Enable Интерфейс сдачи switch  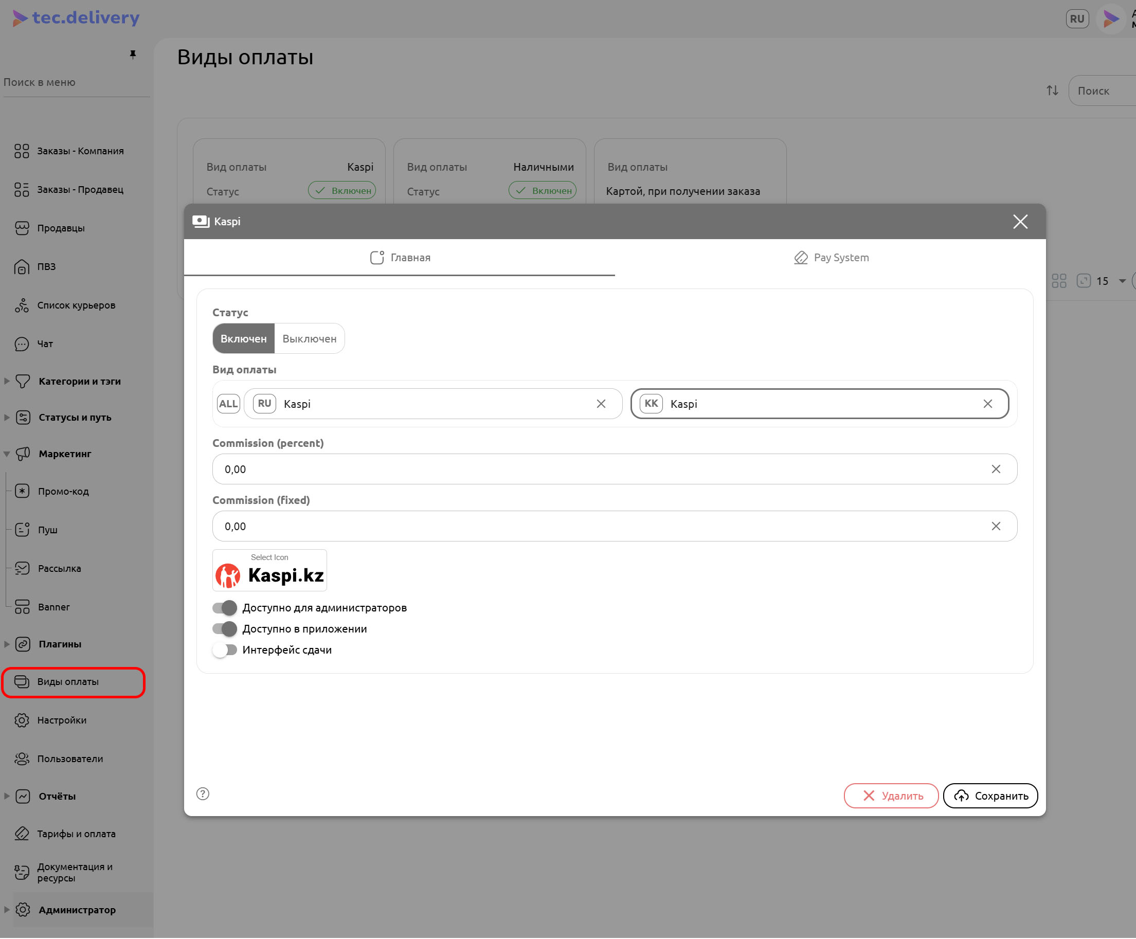(x=225, y=651)
